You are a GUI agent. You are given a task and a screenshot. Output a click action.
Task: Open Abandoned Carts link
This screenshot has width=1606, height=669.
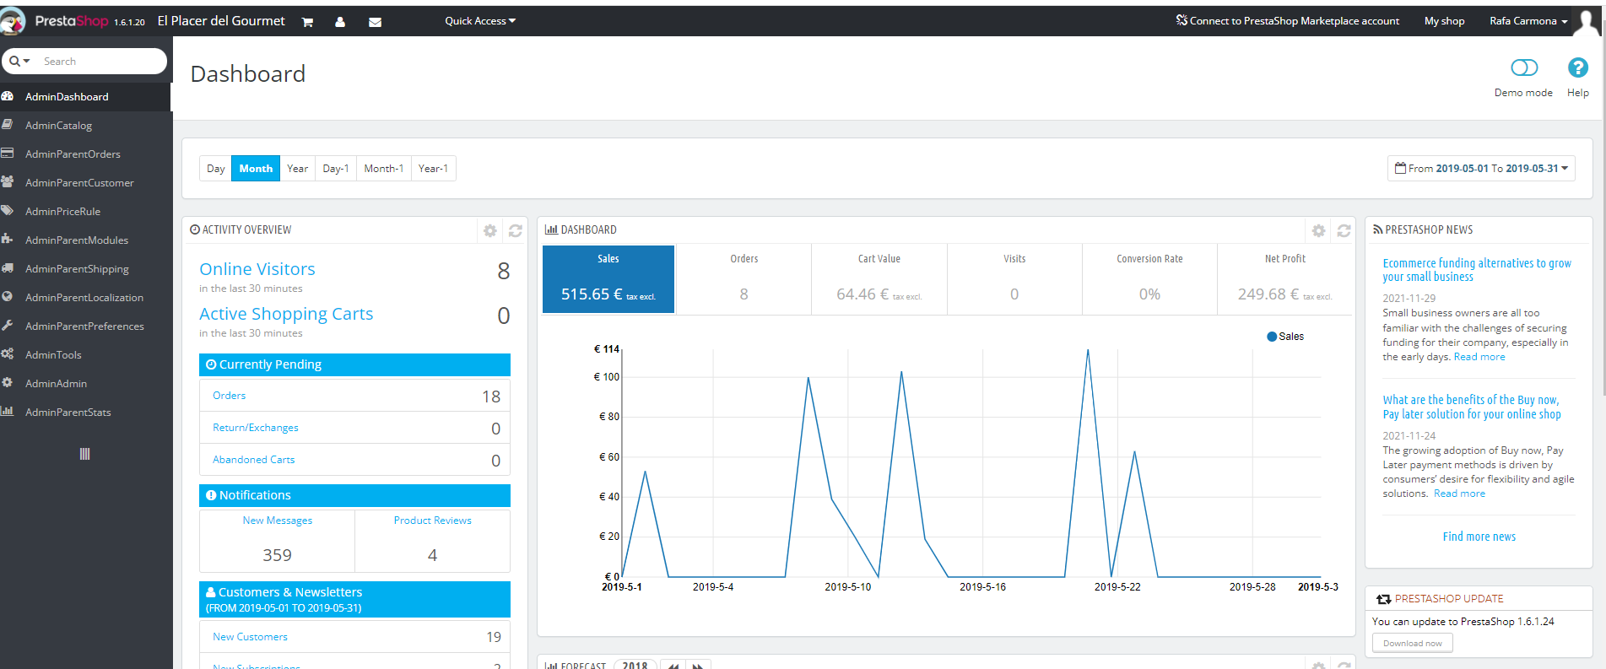254,460
